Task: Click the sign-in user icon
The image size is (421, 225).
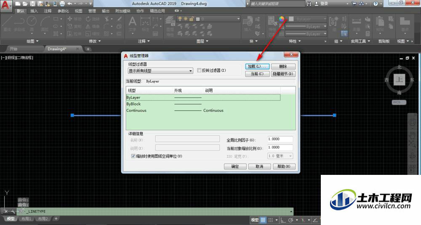Action: coord(317,4)
